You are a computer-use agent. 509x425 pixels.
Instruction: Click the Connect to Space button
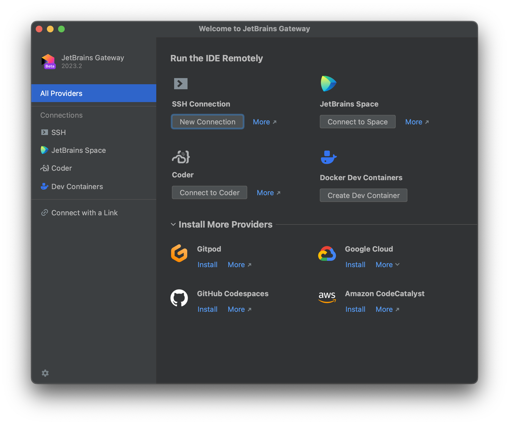(x=357, y=122)
